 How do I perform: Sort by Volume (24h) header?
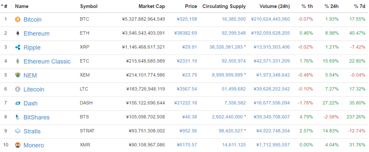click(x=275, y=6)
